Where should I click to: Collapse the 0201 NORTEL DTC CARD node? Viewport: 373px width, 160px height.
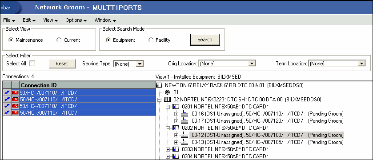tap(168, 107)
